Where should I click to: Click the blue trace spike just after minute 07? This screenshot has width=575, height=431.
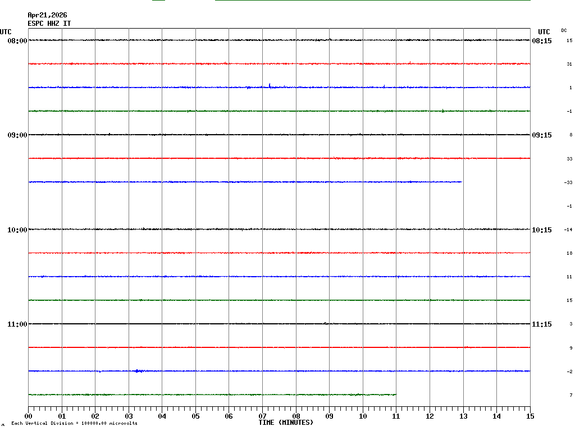270,86
